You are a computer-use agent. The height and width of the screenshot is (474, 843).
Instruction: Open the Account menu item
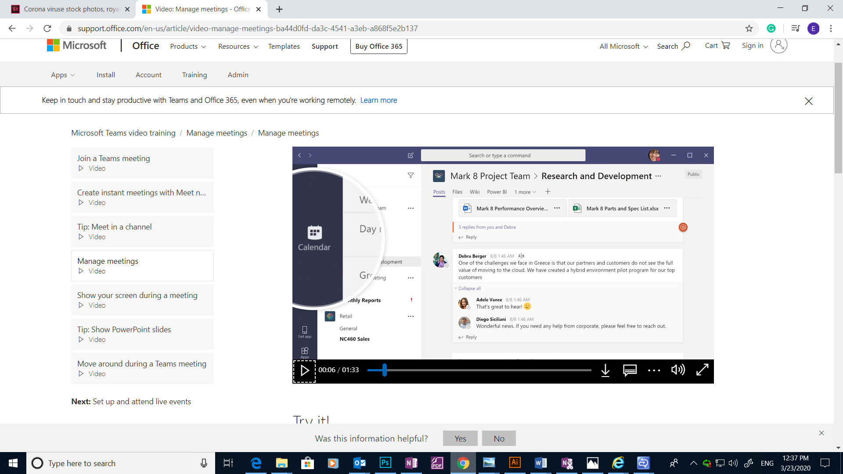(x=148, y=75)
